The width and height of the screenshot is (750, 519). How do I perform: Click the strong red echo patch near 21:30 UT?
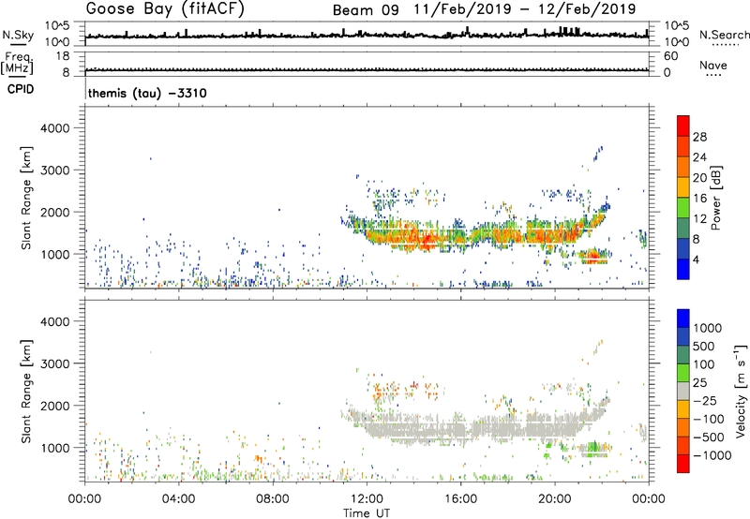click(593, 256)
